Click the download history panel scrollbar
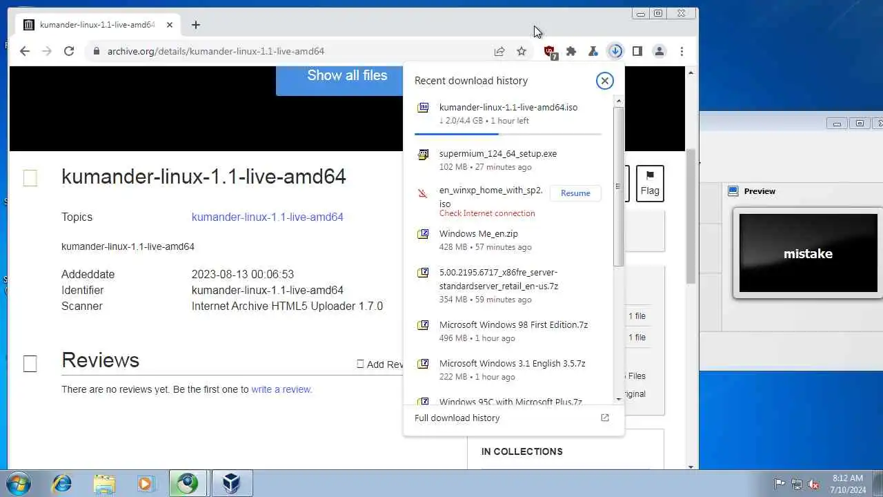Screen dimensions: 883x497 618,186
